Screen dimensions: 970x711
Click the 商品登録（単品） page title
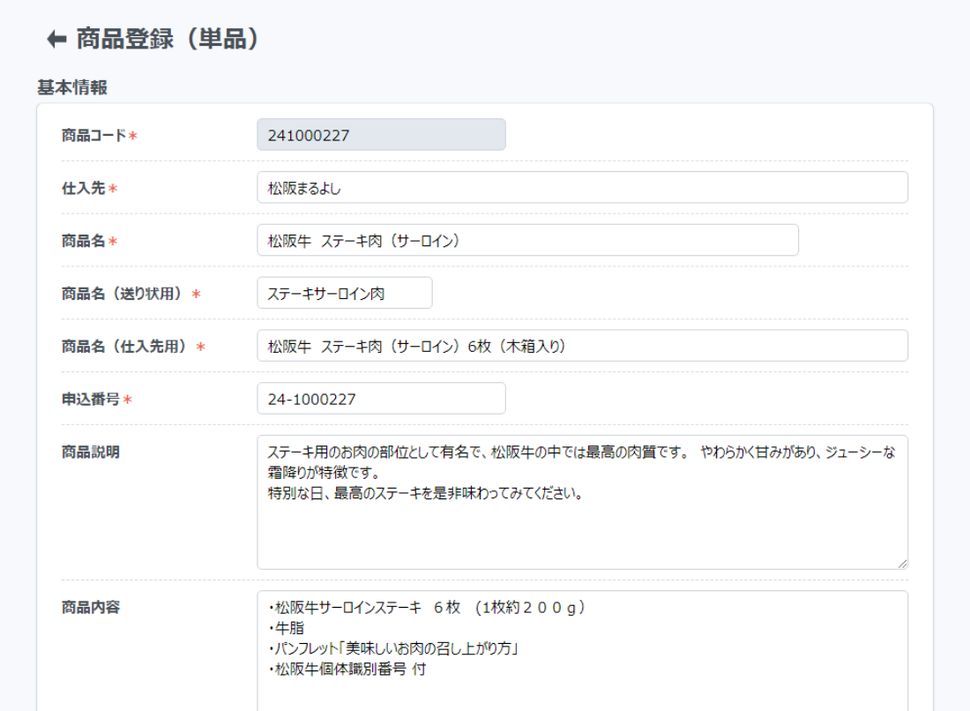[168, 39]
